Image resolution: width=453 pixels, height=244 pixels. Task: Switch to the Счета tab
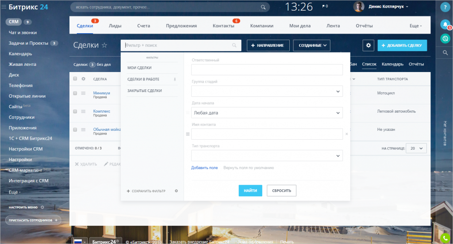point(144,26)
